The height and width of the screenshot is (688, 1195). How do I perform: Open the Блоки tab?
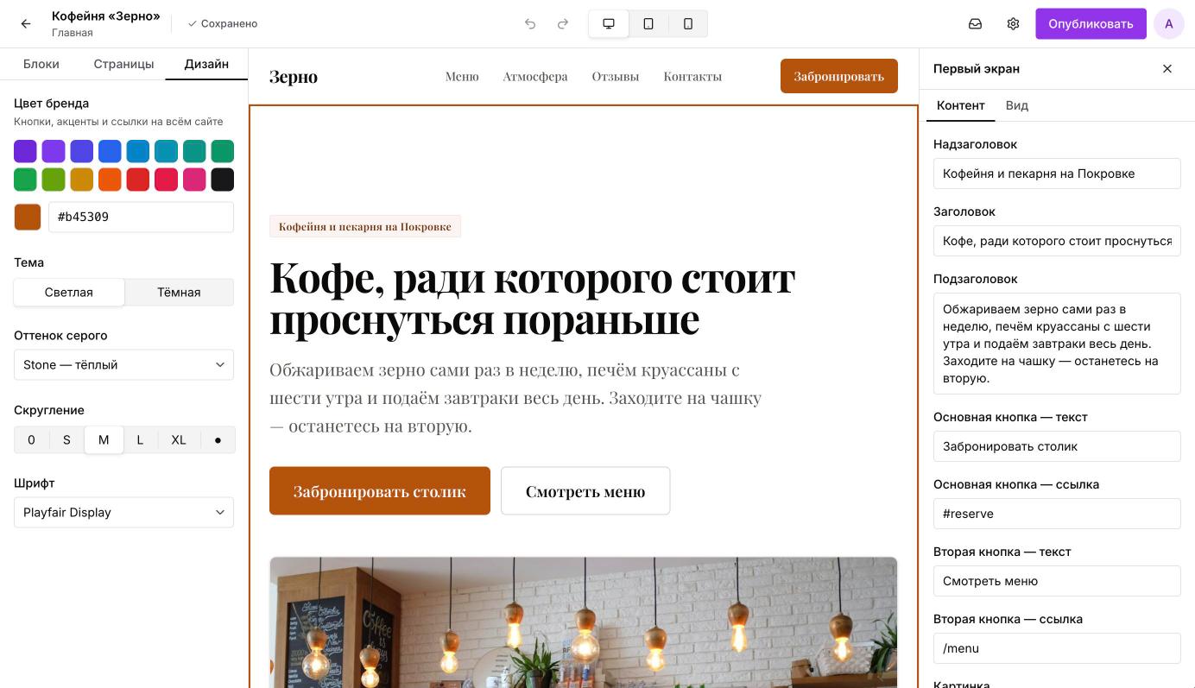point(41,64)
